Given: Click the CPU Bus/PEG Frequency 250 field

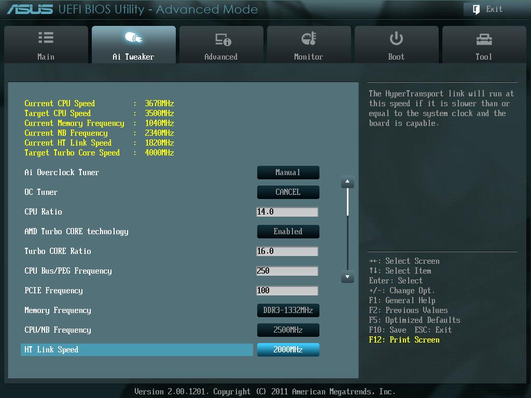Looking at the screenshot, I should point(287,271).
